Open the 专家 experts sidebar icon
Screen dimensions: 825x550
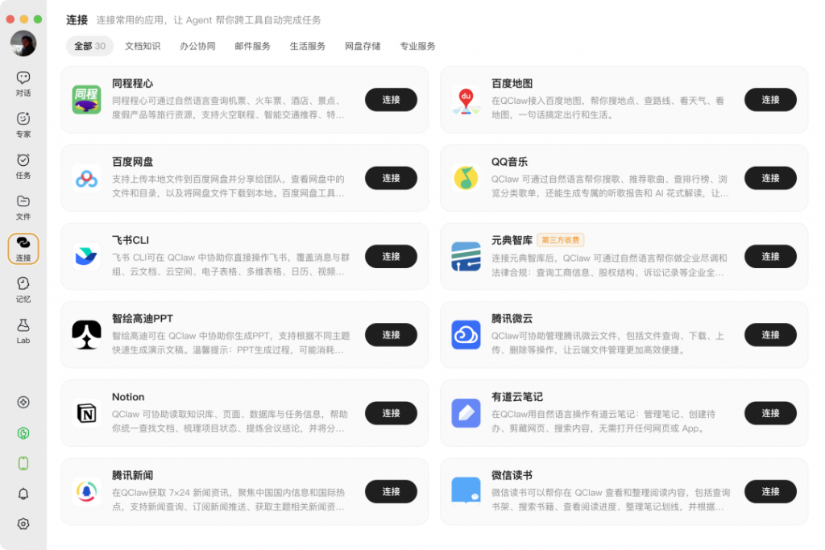tap(23, 125)
